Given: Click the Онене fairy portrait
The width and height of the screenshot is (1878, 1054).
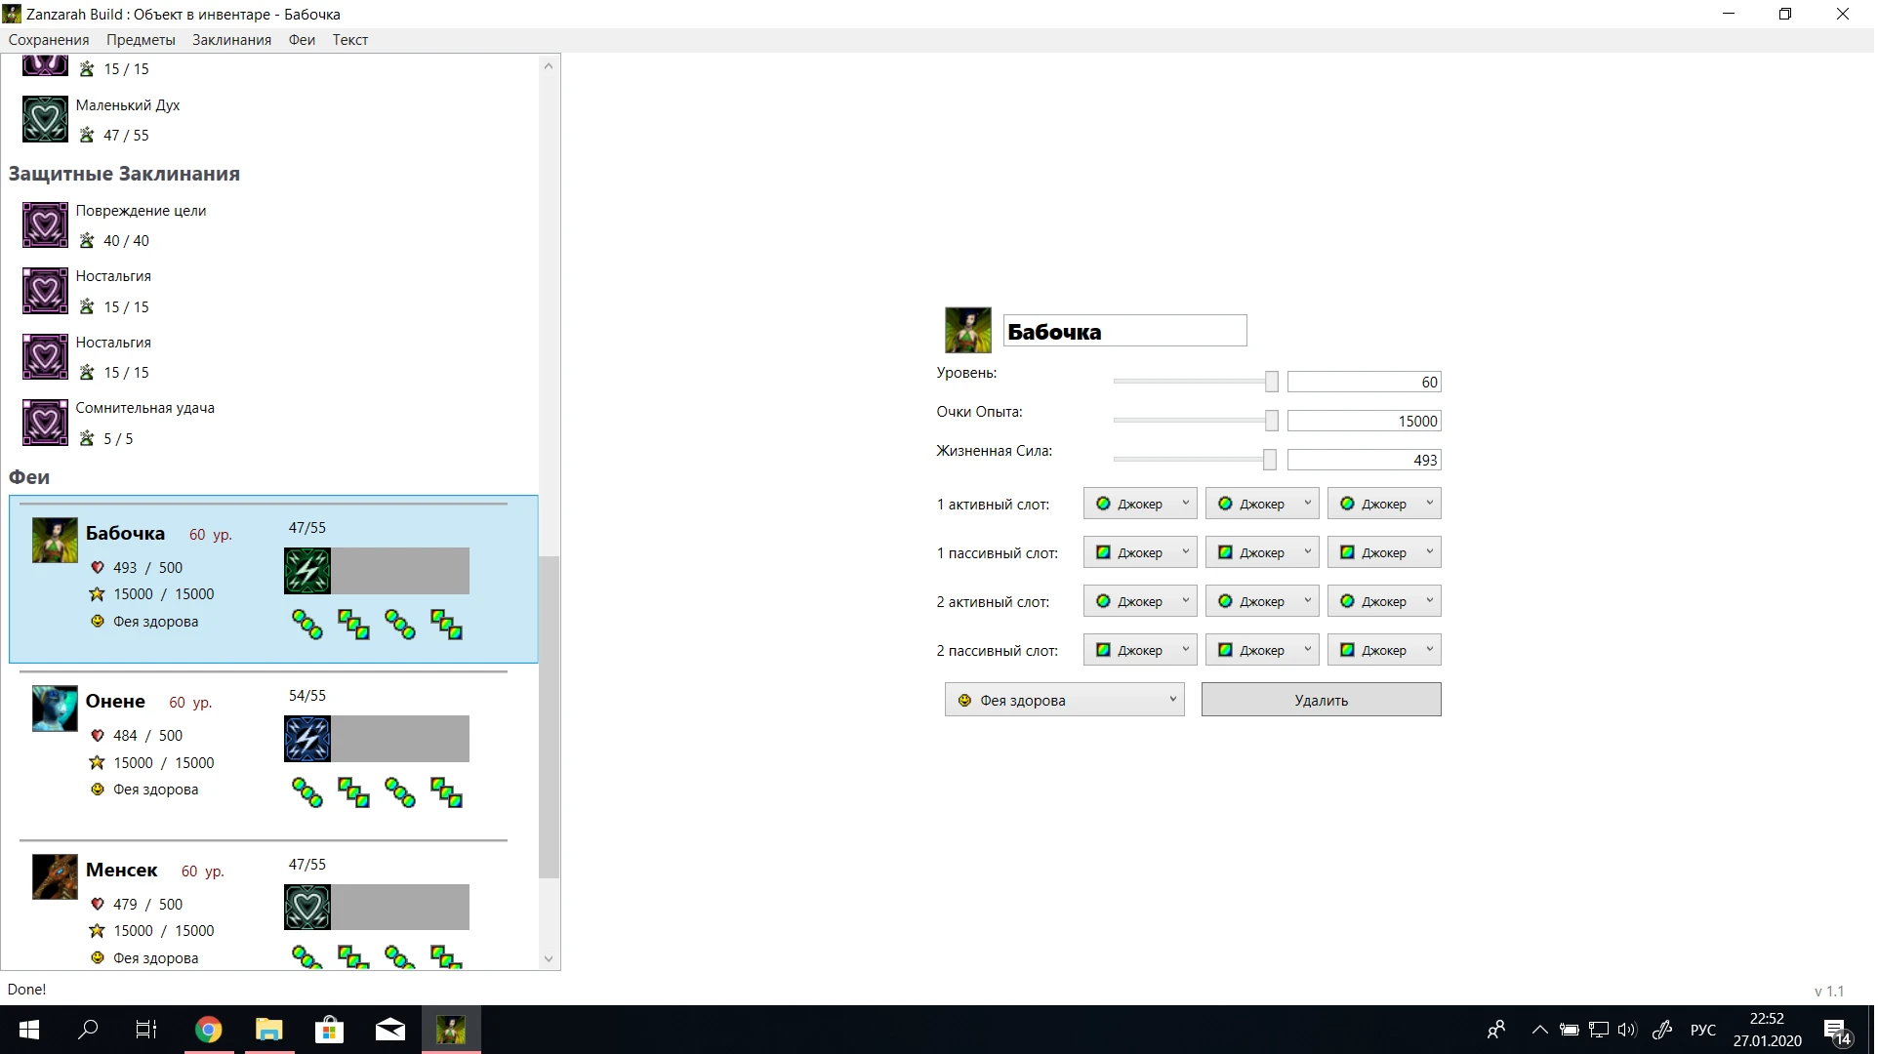Looking at the screenshot, I should coord(55,709).
